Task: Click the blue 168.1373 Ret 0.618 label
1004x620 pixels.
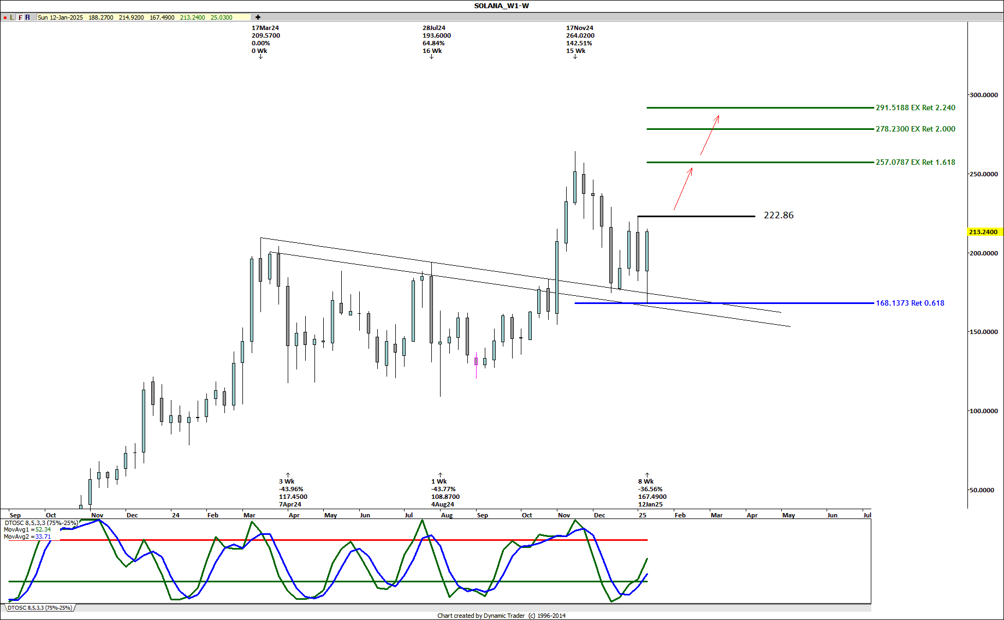Action: tap(910, 303)
